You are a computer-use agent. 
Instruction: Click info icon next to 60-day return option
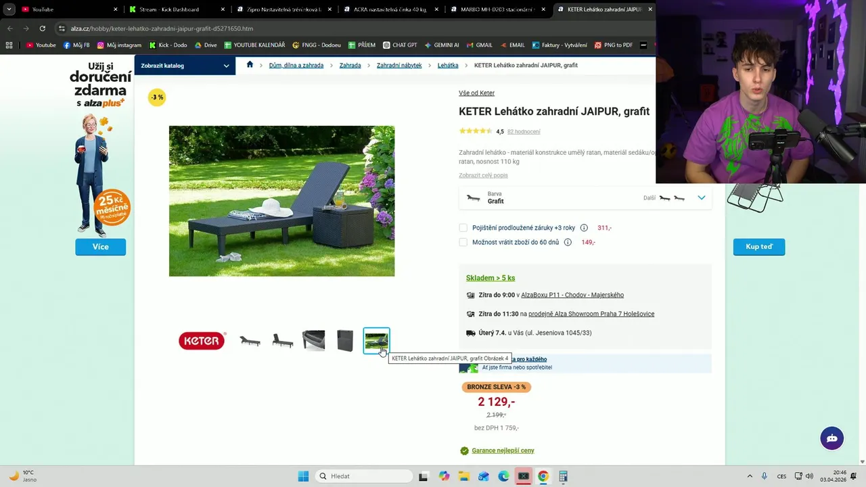[568, 242]
